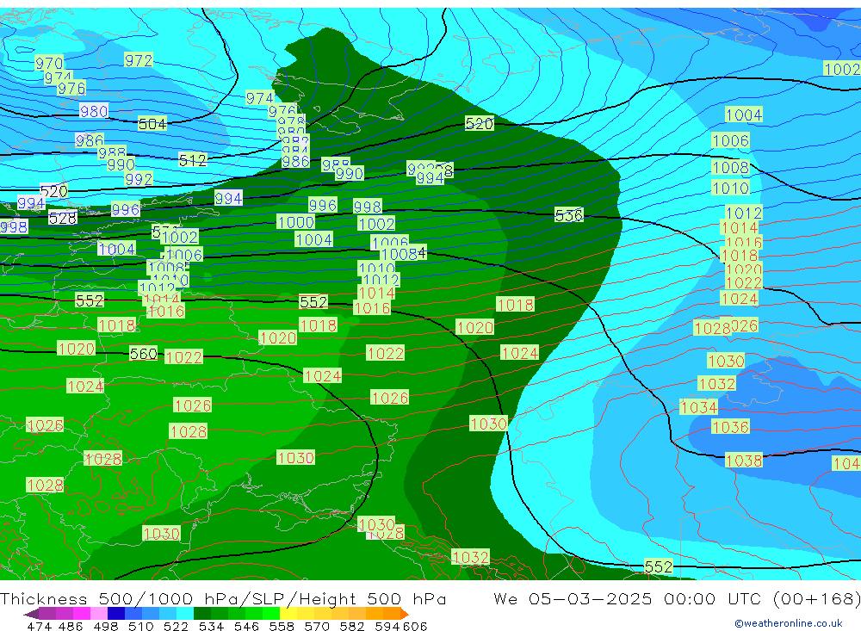Click the bright yellow legend swatch
This screenshot has width=861, height=631.
click(x=288, y=614)
